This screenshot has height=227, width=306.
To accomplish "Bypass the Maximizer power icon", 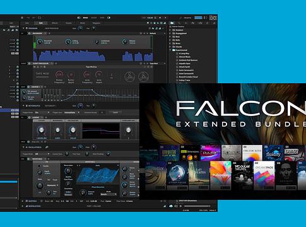I will click(29, 33).
